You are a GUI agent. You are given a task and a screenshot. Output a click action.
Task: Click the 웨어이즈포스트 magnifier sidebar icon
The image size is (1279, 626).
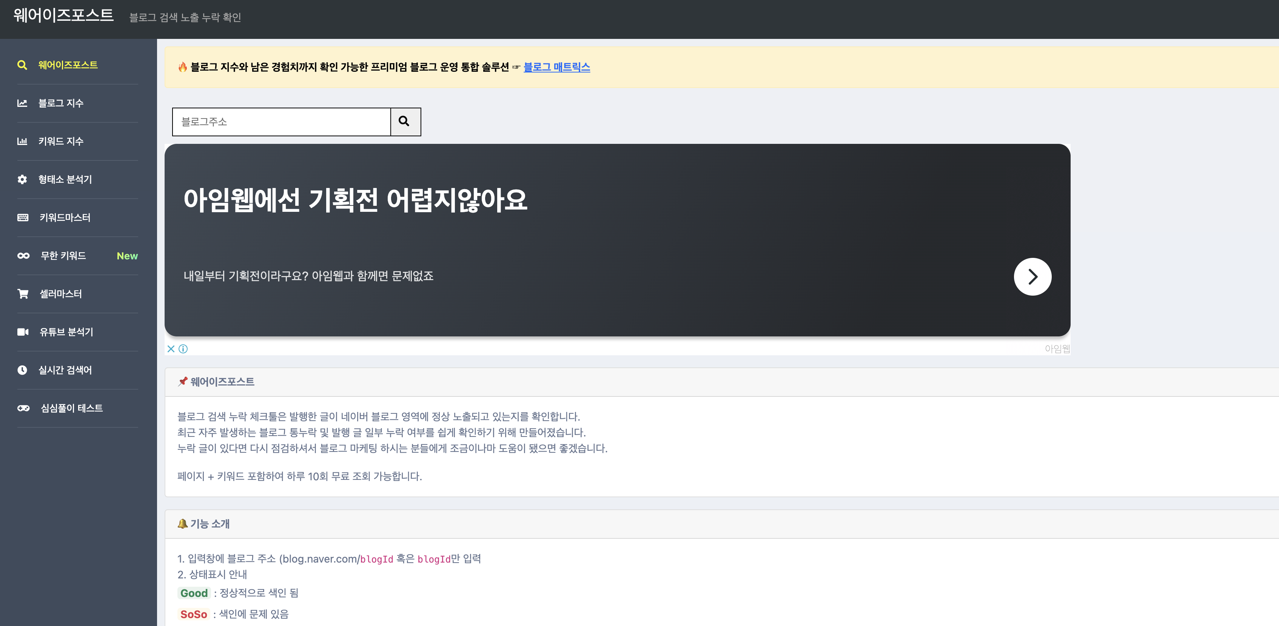(22, 65)
